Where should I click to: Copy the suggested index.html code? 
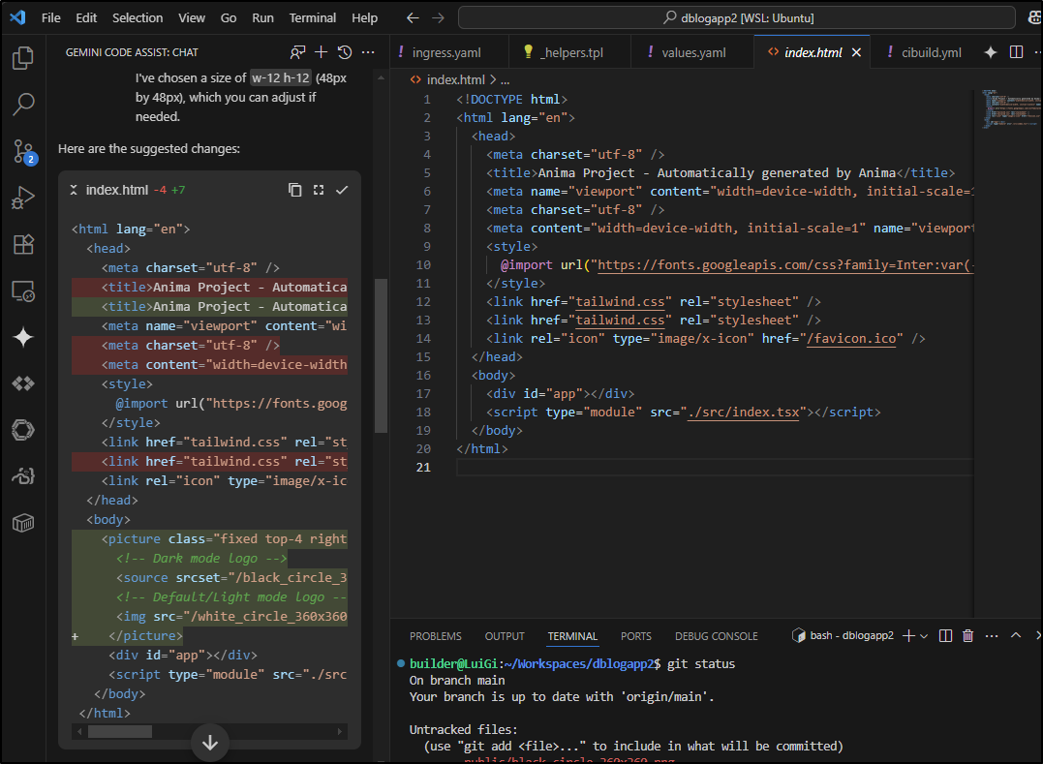[294, 190]
